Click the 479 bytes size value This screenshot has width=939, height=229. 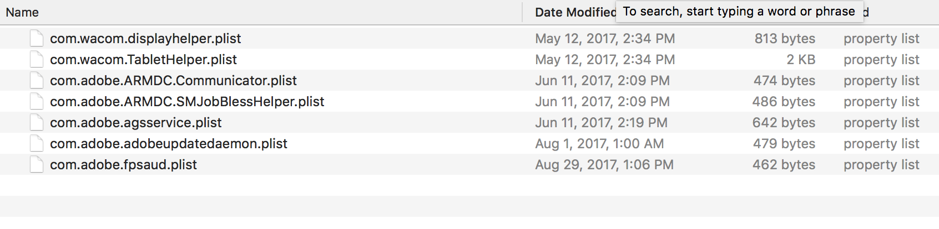click(784, 144)
